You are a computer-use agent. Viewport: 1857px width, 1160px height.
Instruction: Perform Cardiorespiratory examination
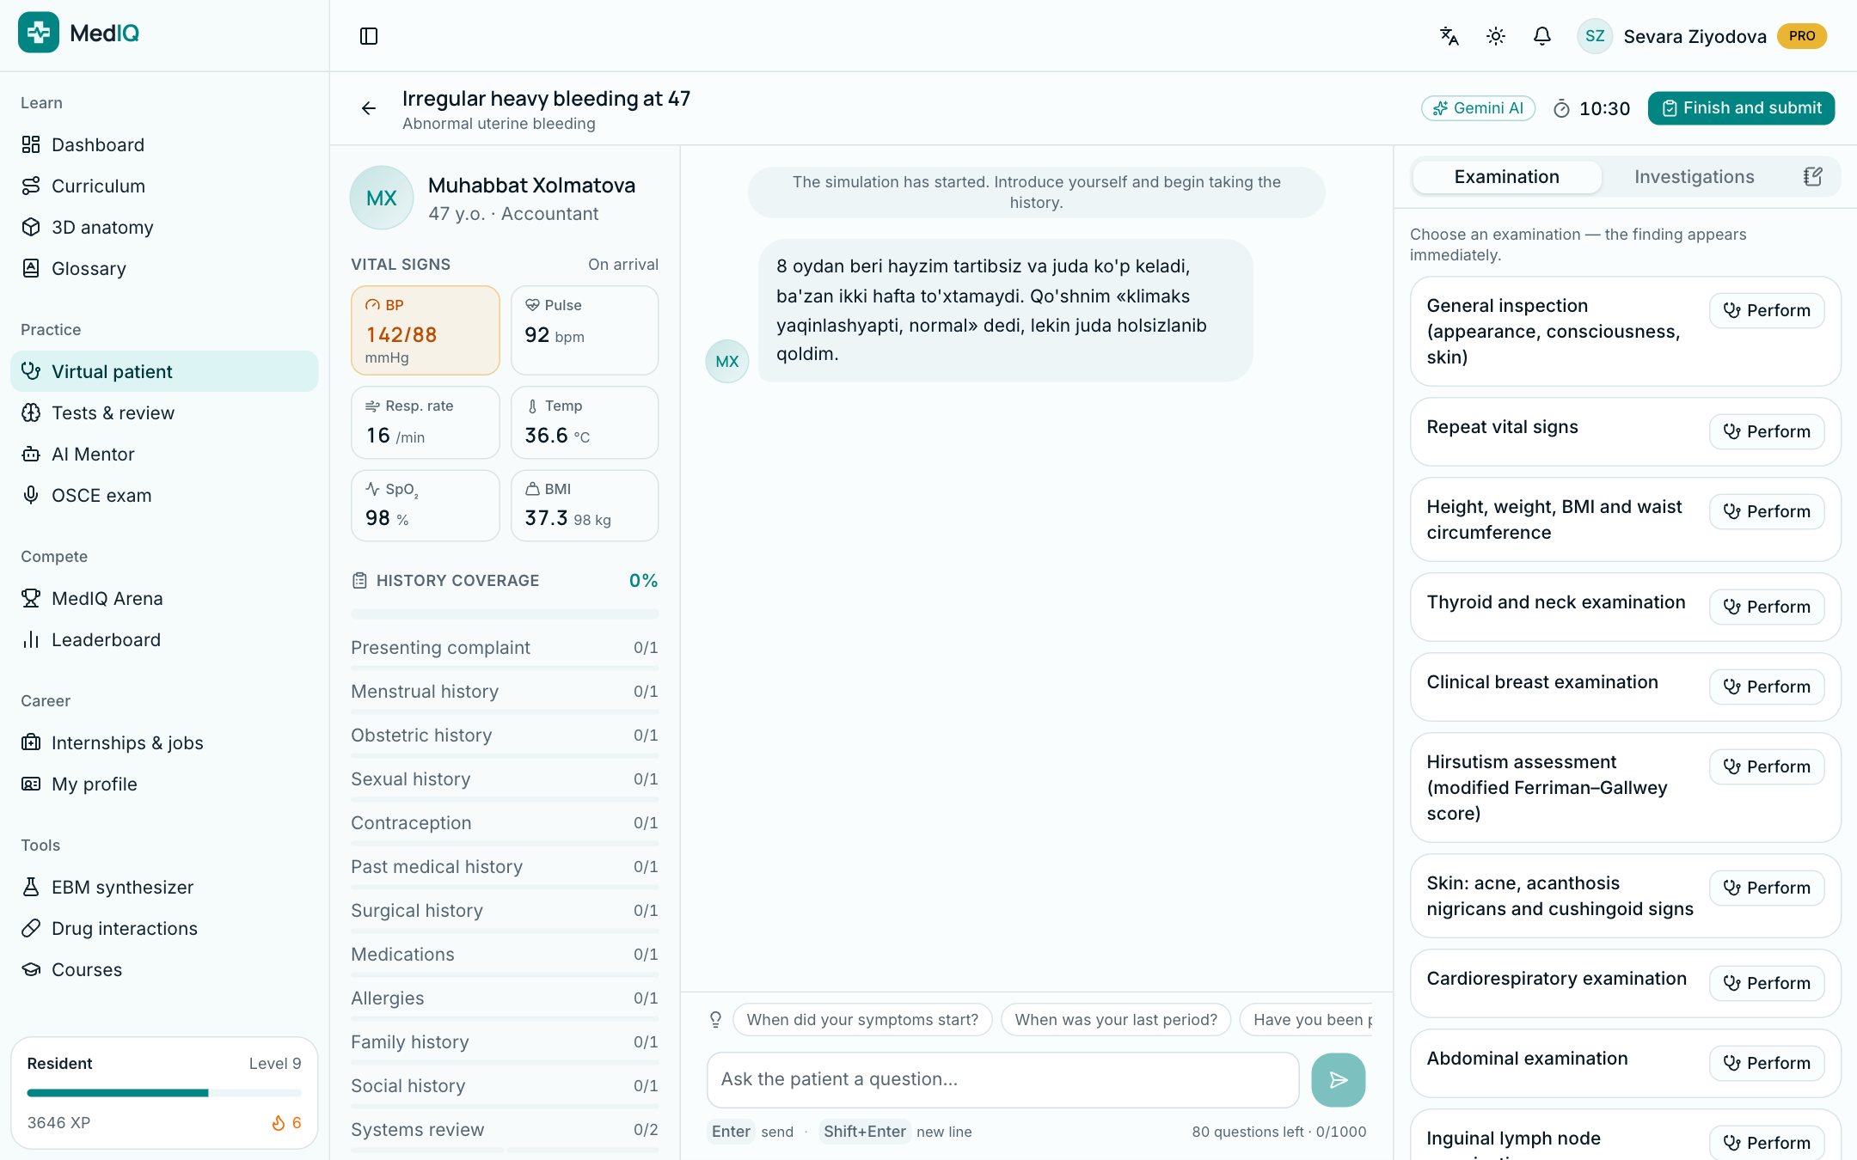[1767, 983]
